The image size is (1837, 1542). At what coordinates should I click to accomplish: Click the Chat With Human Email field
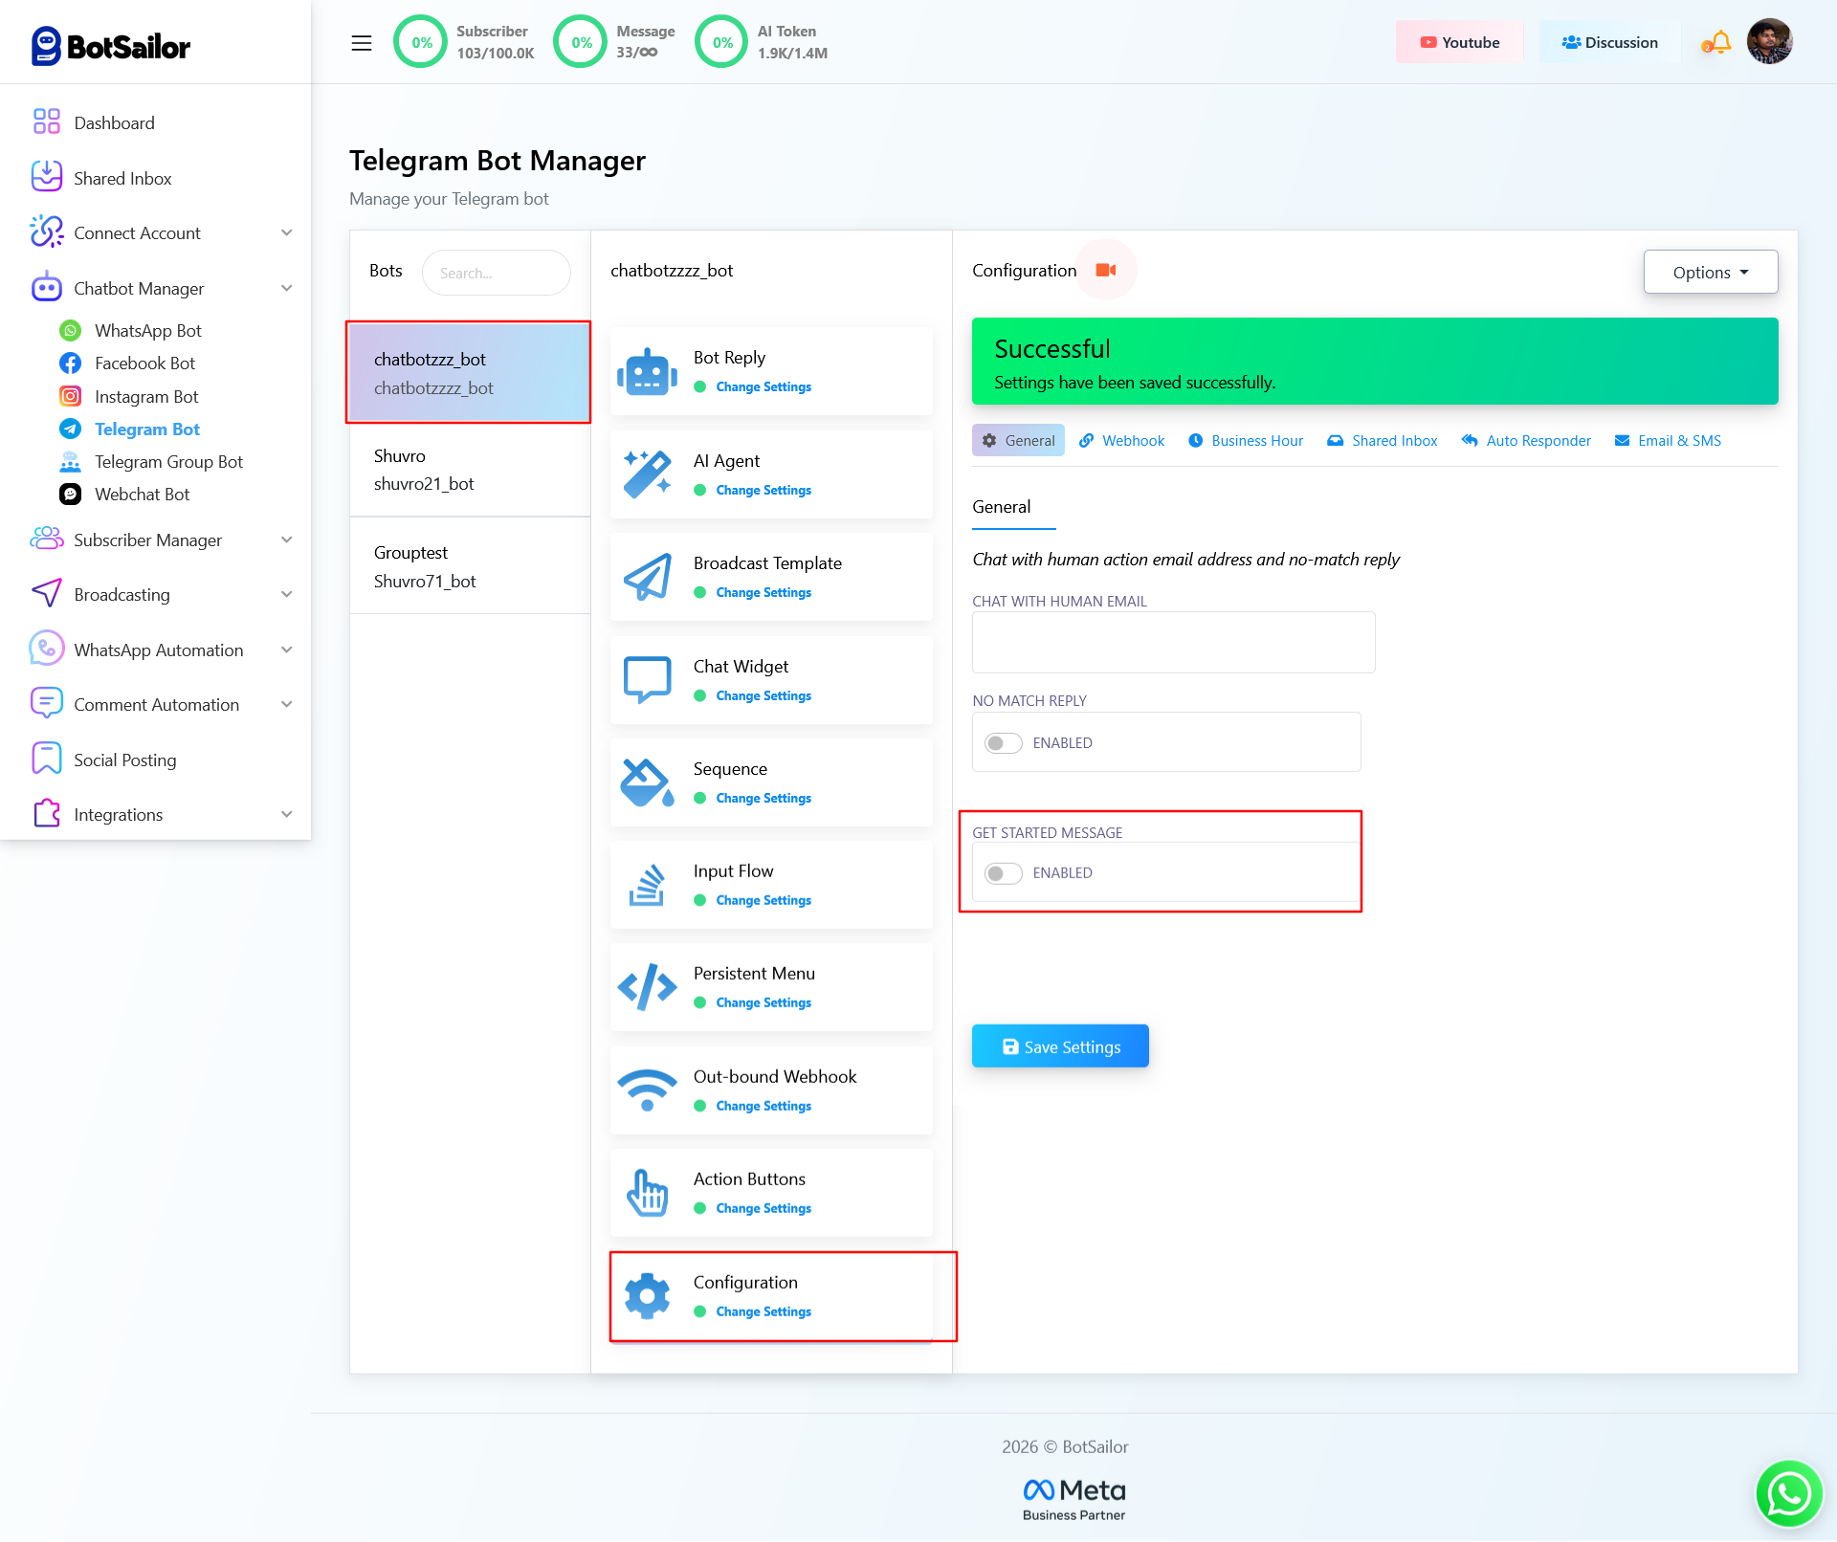(x=1173, y=643)
